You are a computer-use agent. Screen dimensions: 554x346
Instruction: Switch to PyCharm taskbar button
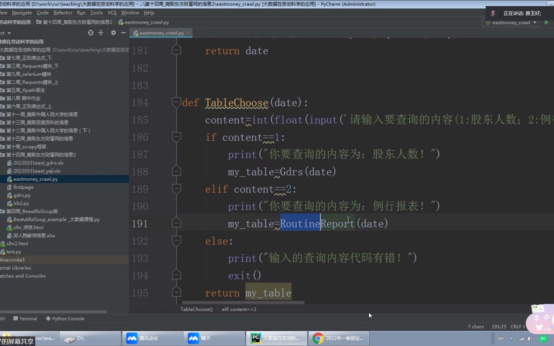276,338
